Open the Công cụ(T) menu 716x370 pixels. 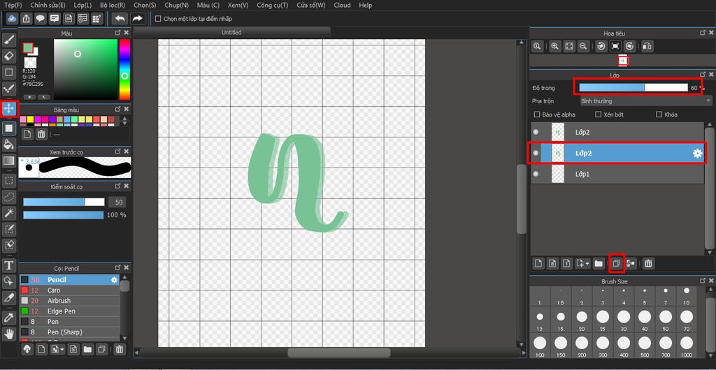coord(272,5)
